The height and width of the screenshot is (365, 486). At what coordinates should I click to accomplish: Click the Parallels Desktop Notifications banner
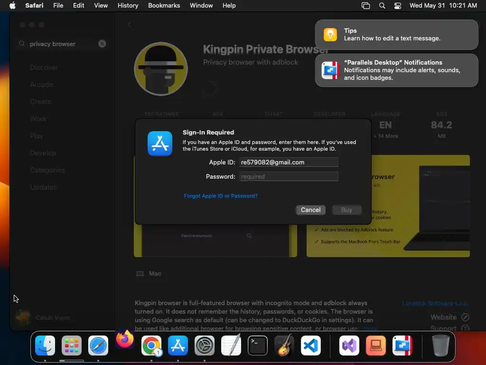(396, 70)
